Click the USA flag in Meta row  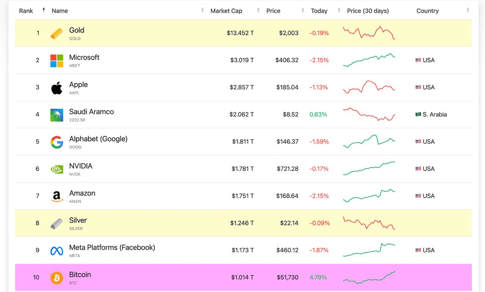418,250
